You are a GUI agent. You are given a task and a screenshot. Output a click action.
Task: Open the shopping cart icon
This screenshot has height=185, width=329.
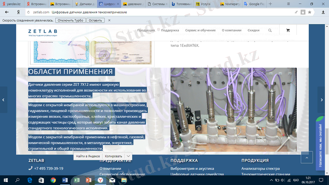click(x=287, y=30)
